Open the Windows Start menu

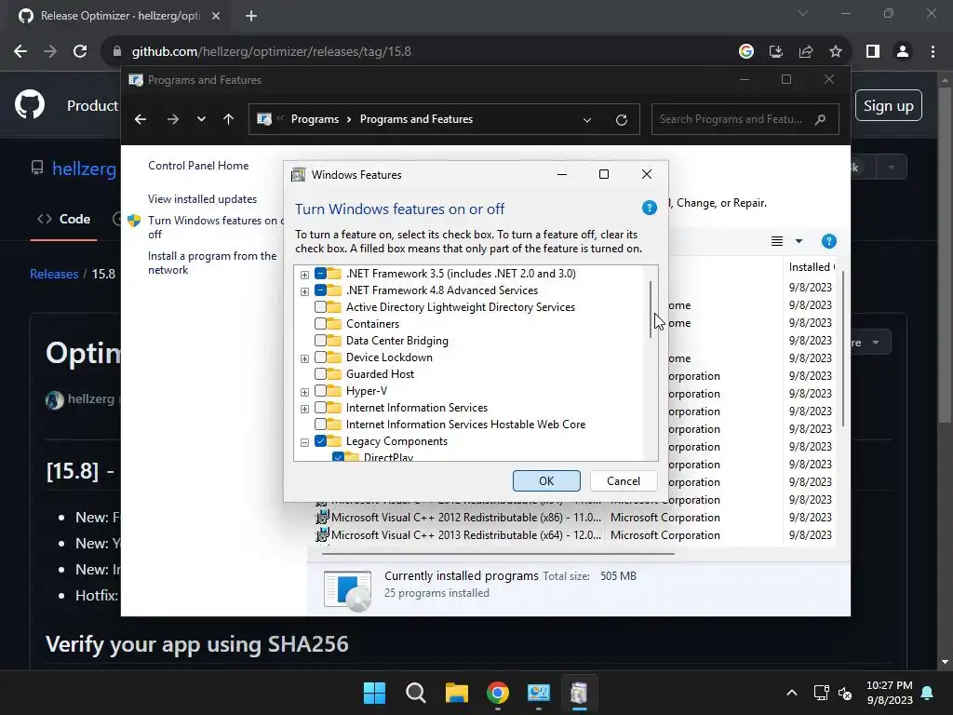click(374, 693)
